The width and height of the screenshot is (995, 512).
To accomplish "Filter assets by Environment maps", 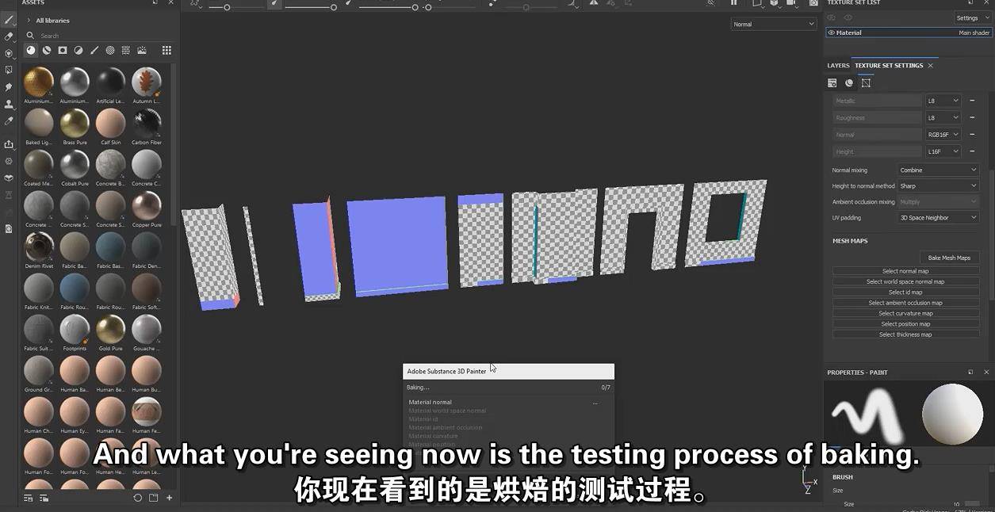I will 142,50.
